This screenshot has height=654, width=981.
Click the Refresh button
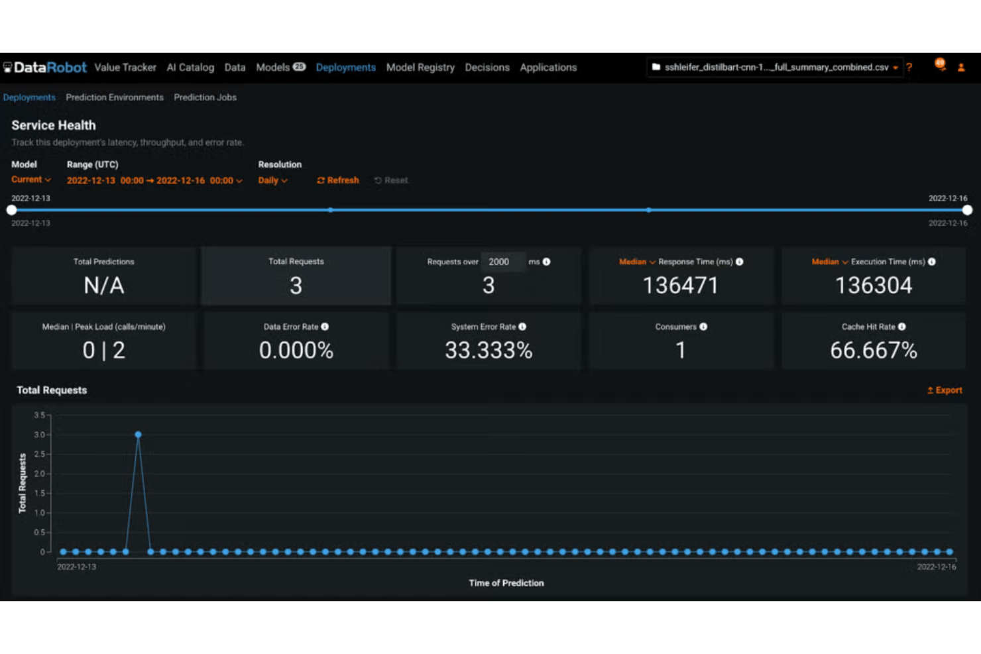pyautogui.click(x=338, y=180)
